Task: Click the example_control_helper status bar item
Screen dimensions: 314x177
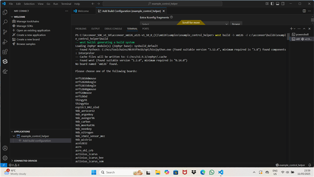Action: pyautogui.click(x=290, y=165)
